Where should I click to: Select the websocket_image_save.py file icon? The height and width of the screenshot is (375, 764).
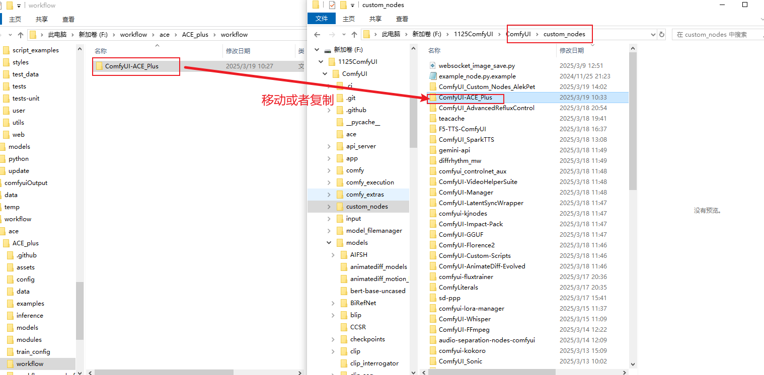pos(432,66)
